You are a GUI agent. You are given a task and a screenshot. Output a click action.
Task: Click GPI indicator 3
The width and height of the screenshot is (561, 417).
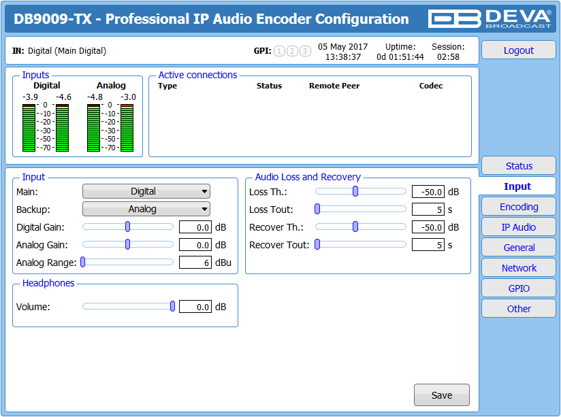click(305, 51)
